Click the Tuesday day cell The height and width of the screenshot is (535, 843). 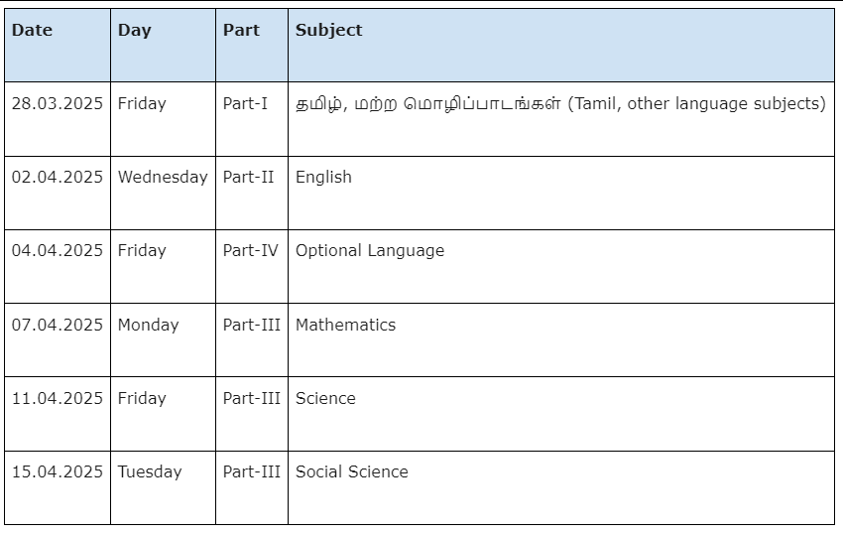(x=163, y=487)
